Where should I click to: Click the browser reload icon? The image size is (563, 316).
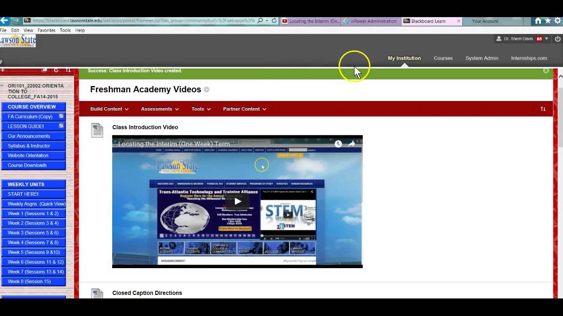click(x=274, y=21)
